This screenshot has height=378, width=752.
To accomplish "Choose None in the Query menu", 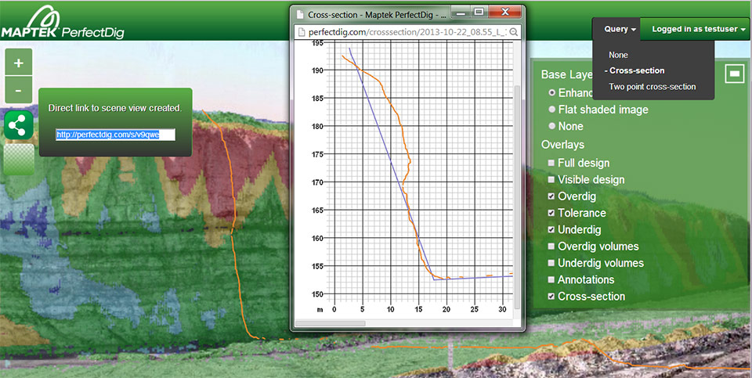I will (618, 55).
